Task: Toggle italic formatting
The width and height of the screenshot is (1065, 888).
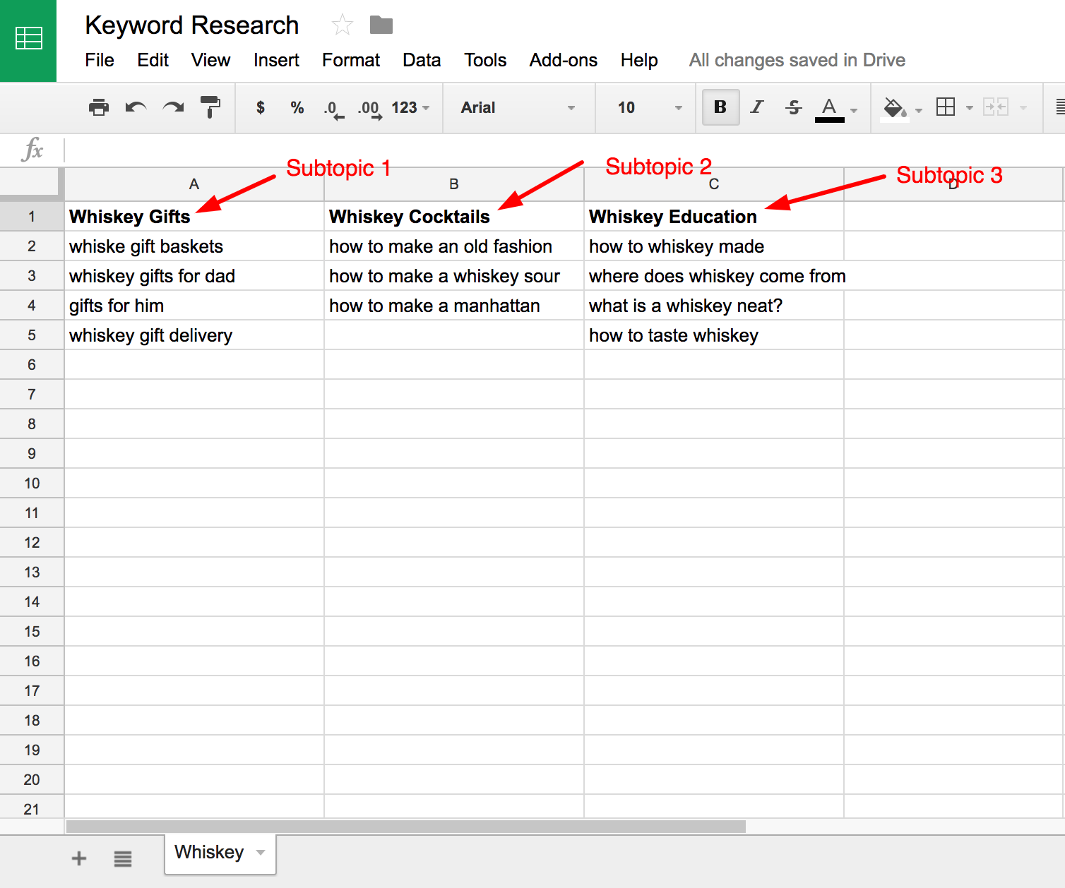Action: [757, 107]
